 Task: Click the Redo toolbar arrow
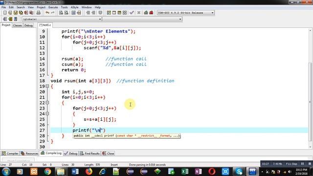[x=52, y=13]
